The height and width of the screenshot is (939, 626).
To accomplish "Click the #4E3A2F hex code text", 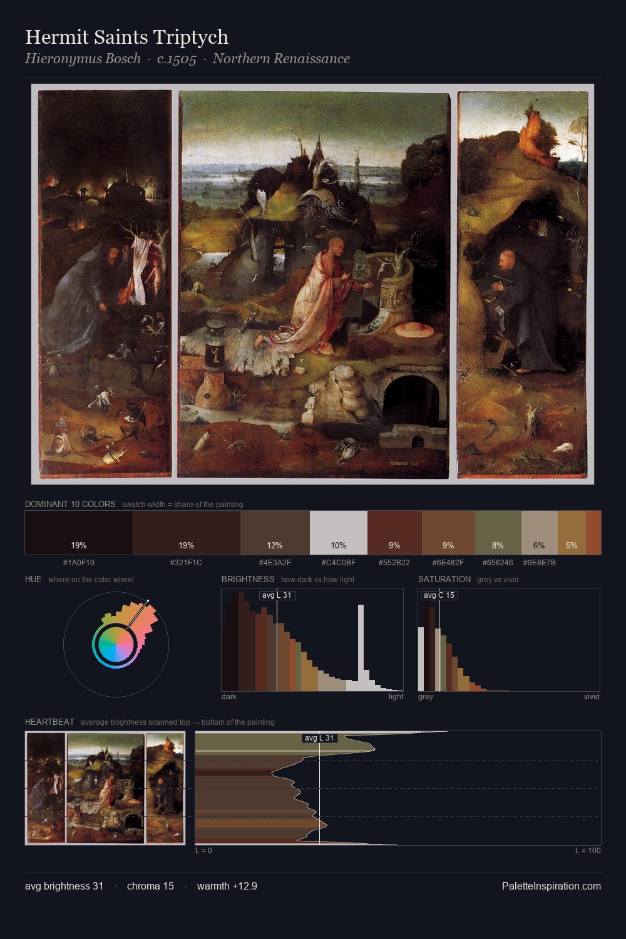I will tap(275, 563).
